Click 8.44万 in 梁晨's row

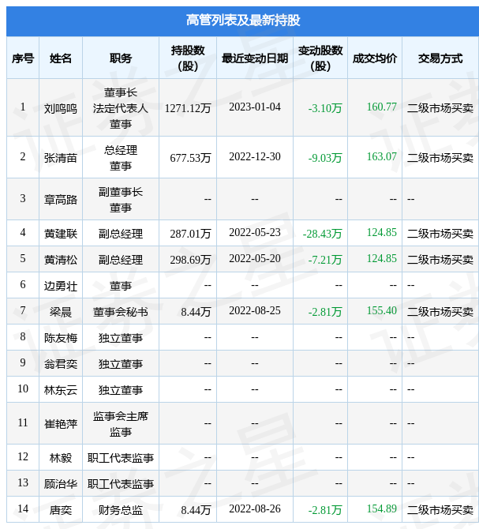pyautogui.click(x=196, y=312)
